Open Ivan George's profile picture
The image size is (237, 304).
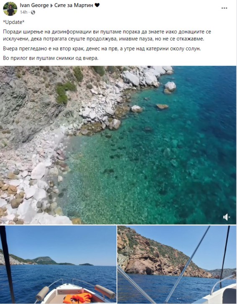(x=10, y=9)
